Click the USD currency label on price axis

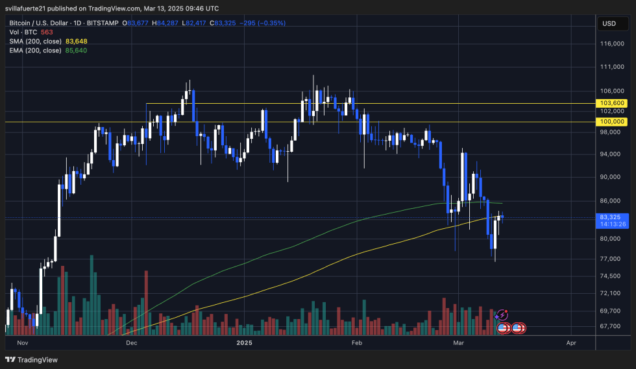[x=609, y=23]
